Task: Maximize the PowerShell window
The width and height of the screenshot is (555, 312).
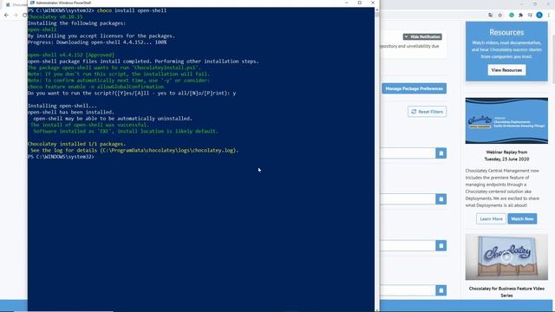Action: (360, 3)
